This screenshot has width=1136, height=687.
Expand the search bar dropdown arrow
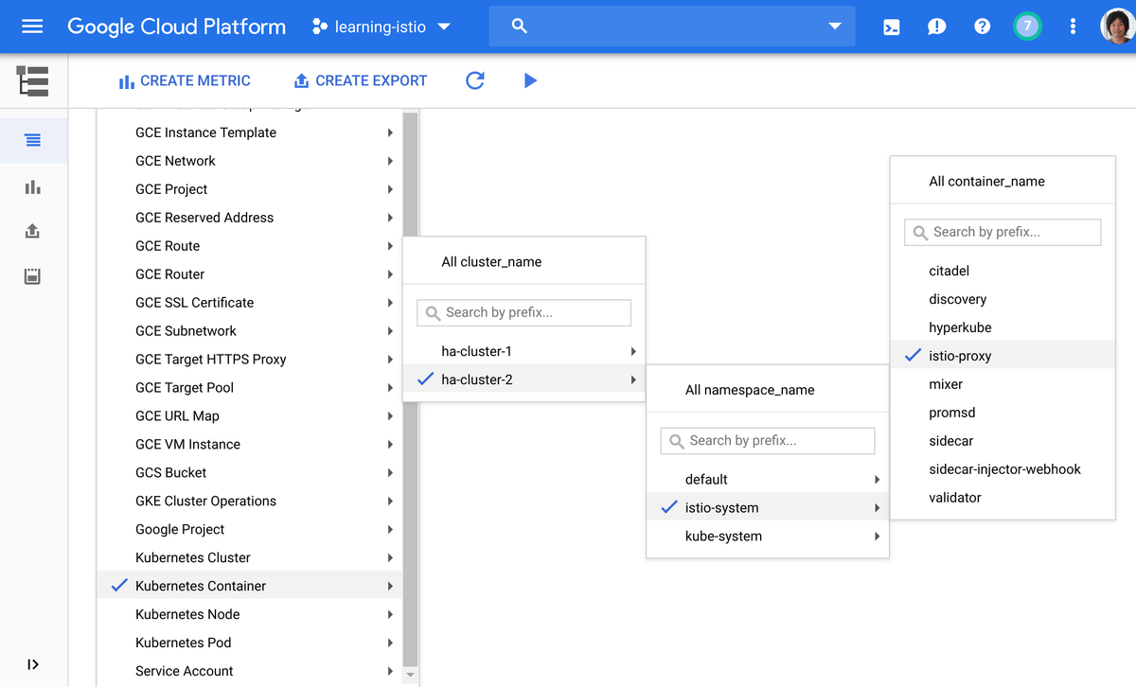point(835,26)
